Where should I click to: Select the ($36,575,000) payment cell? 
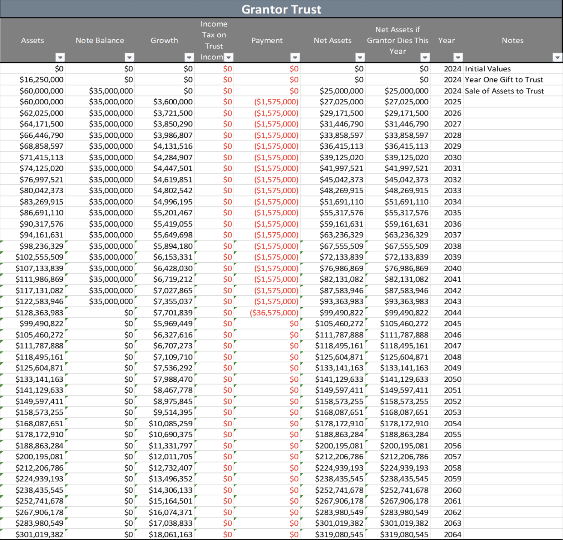click(273, 312)
